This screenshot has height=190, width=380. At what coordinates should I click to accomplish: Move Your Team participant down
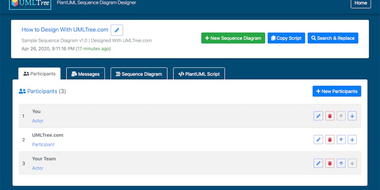352,163
